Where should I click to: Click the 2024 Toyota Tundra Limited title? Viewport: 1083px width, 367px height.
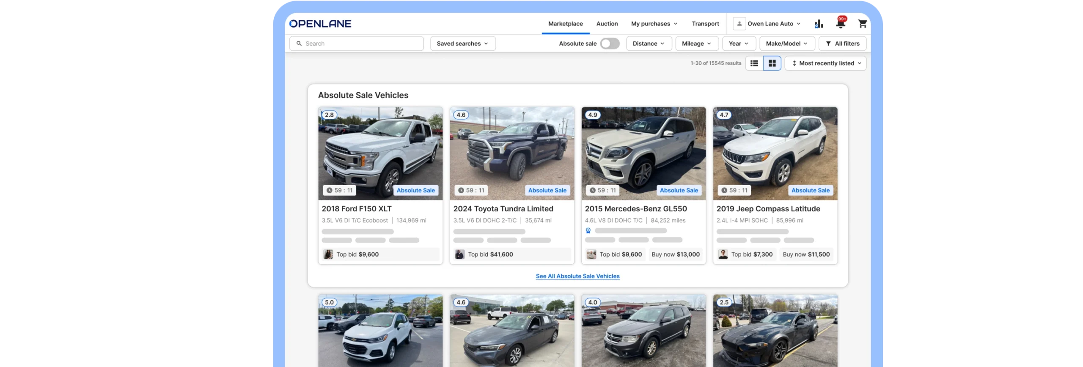(x=503, y=209)
